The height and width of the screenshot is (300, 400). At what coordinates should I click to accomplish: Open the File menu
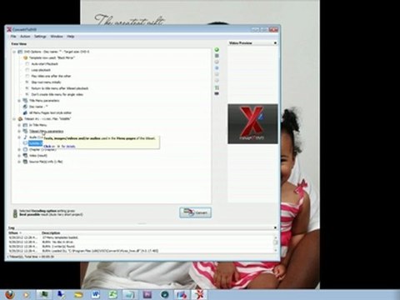(13, 37)
